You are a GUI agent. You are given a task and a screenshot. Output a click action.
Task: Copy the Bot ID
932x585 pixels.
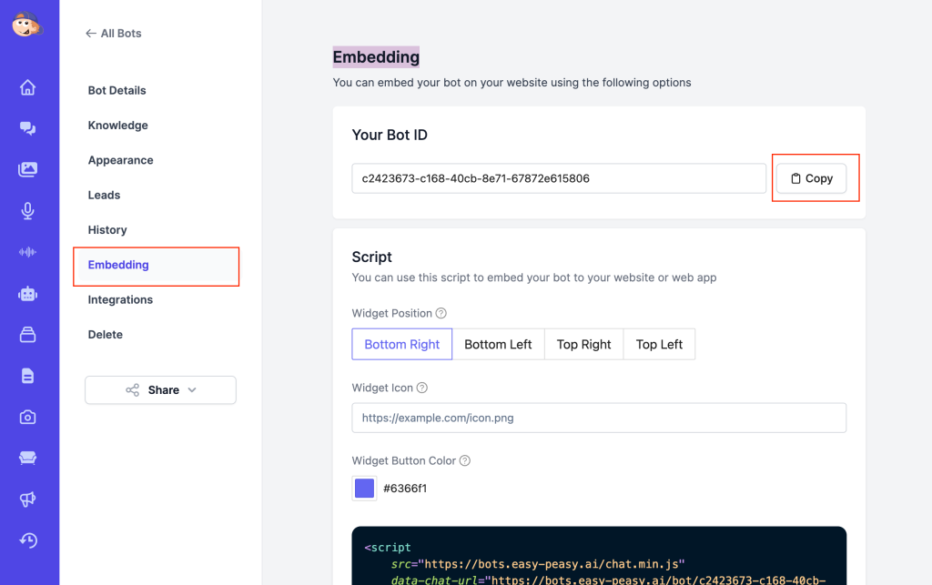[811, 178]
